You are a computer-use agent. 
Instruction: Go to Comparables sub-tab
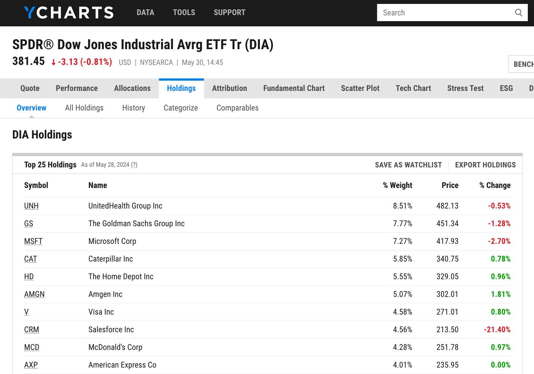coord(237,108)
